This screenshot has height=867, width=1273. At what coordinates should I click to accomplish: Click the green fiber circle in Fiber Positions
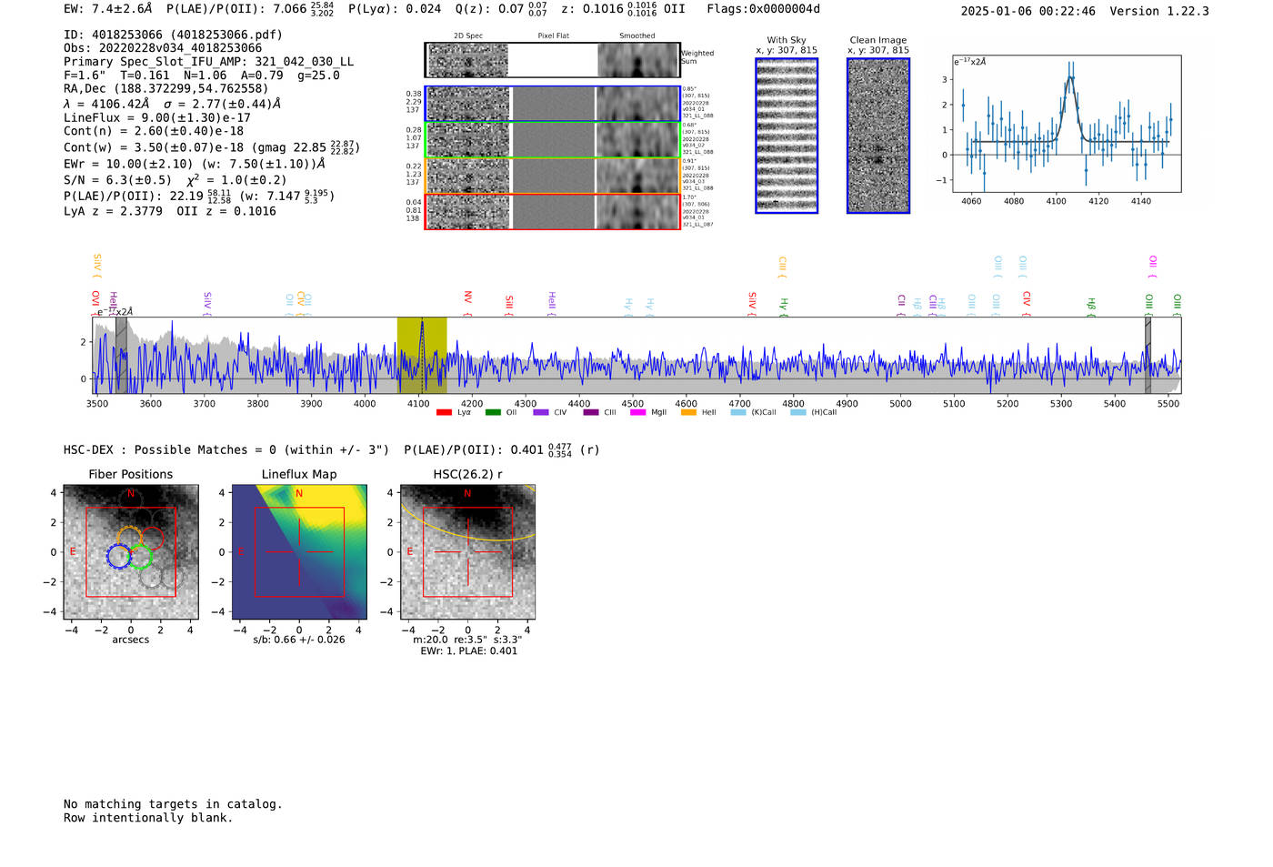[140, 556]
